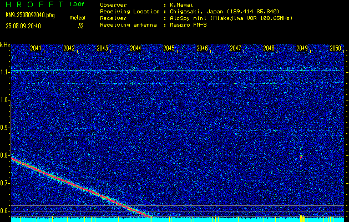
Task: Click the meteor count value 32
Action: point(80,26)
